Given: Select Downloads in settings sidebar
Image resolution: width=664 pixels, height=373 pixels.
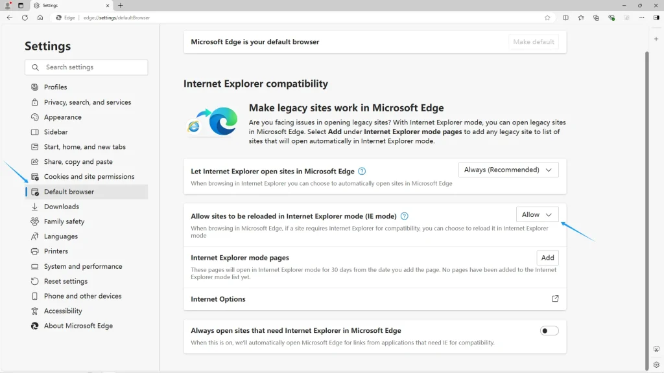Looking at the screenshot, I should point(61,207).
